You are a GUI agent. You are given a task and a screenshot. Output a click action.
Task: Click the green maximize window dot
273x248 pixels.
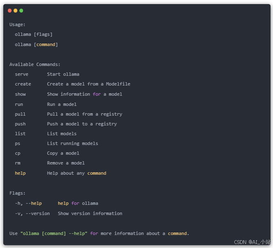(x=21, y=11)
